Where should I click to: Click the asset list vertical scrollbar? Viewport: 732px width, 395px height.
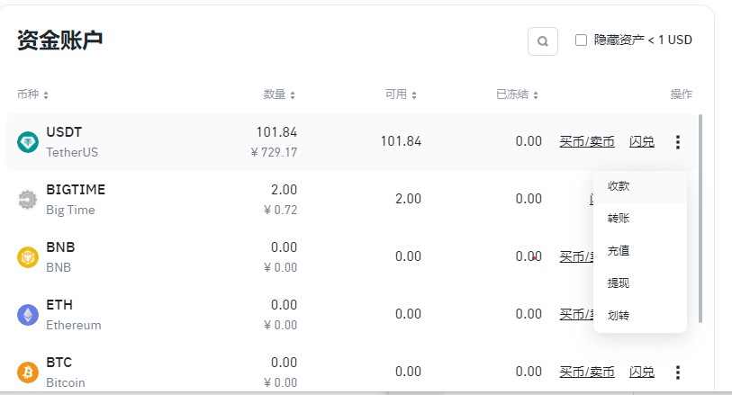click(x=700, y=219)
